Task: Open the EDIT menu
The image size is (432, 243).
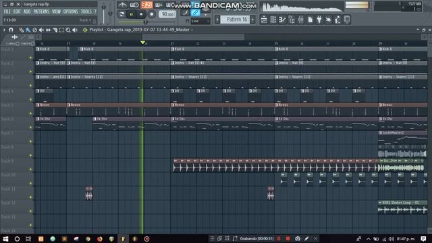Action: (17, 11)
